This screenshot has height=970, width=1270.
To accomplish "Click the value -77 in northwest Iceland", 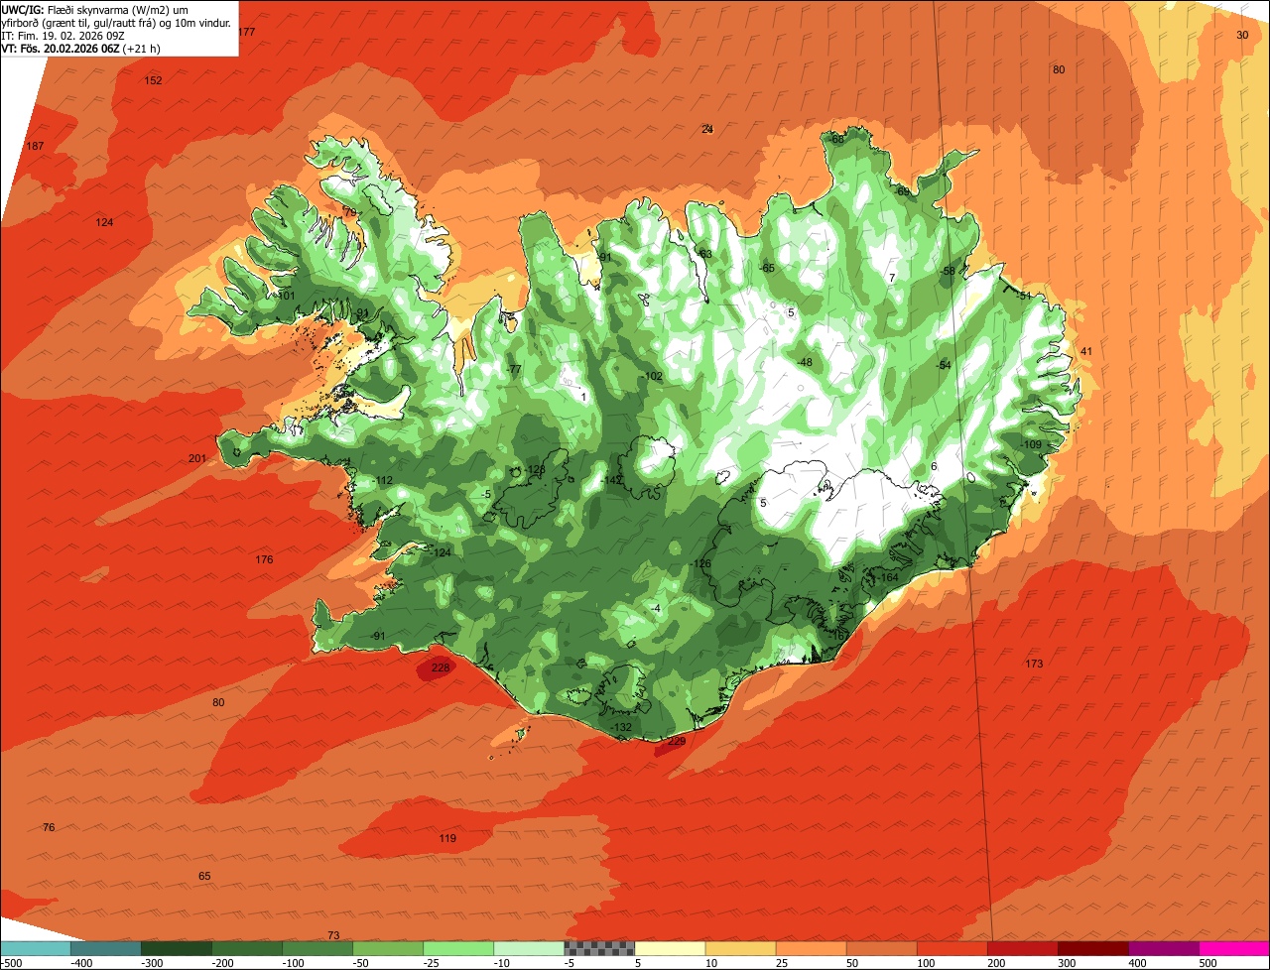I will [513, 369].
